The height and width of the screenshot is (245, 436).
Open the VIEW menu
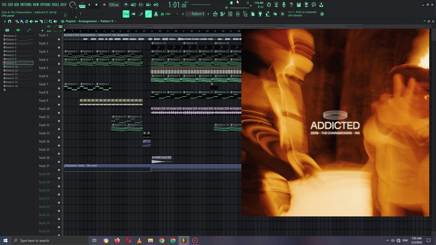pos(36,5)
